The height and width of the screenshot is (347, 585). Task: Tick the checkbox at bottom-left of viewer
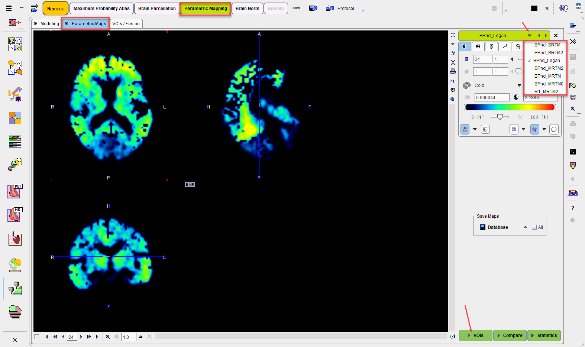pyautogui.click(x=36, y=337)
